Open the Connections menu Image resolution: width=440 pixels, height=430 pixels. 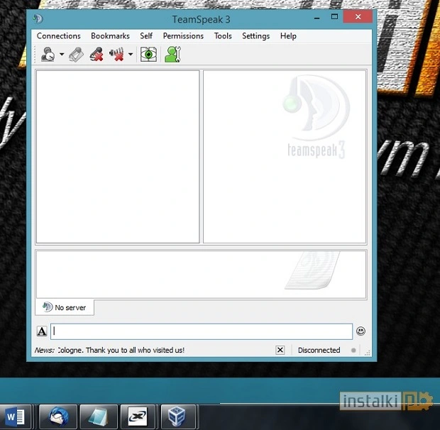[x=59, y=35]
